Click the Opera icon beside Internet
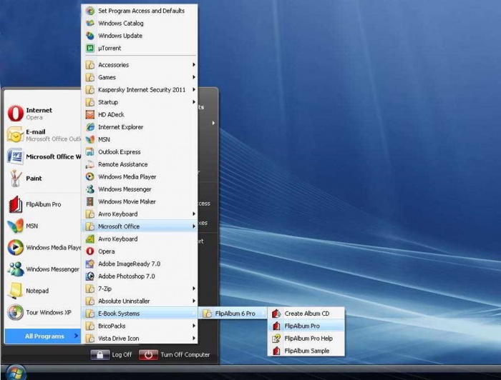The width and height of the screenshot is (501, 380). pos(15,114)
